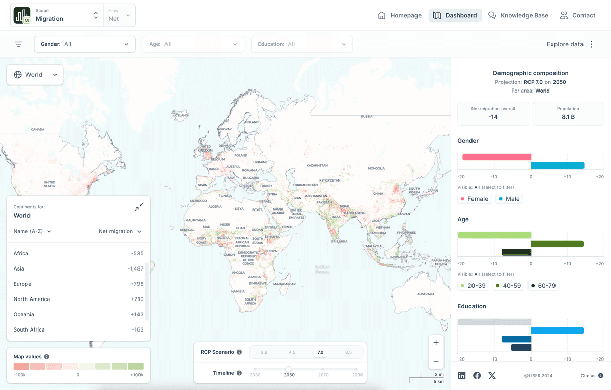611x390 pixels.
Task: Click the globe icon in World selector
Action: (x=18, y=75)
